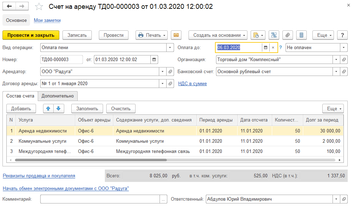Clear the 'Оплата до' date field
353x207 pixels.
tap(273, 48)
